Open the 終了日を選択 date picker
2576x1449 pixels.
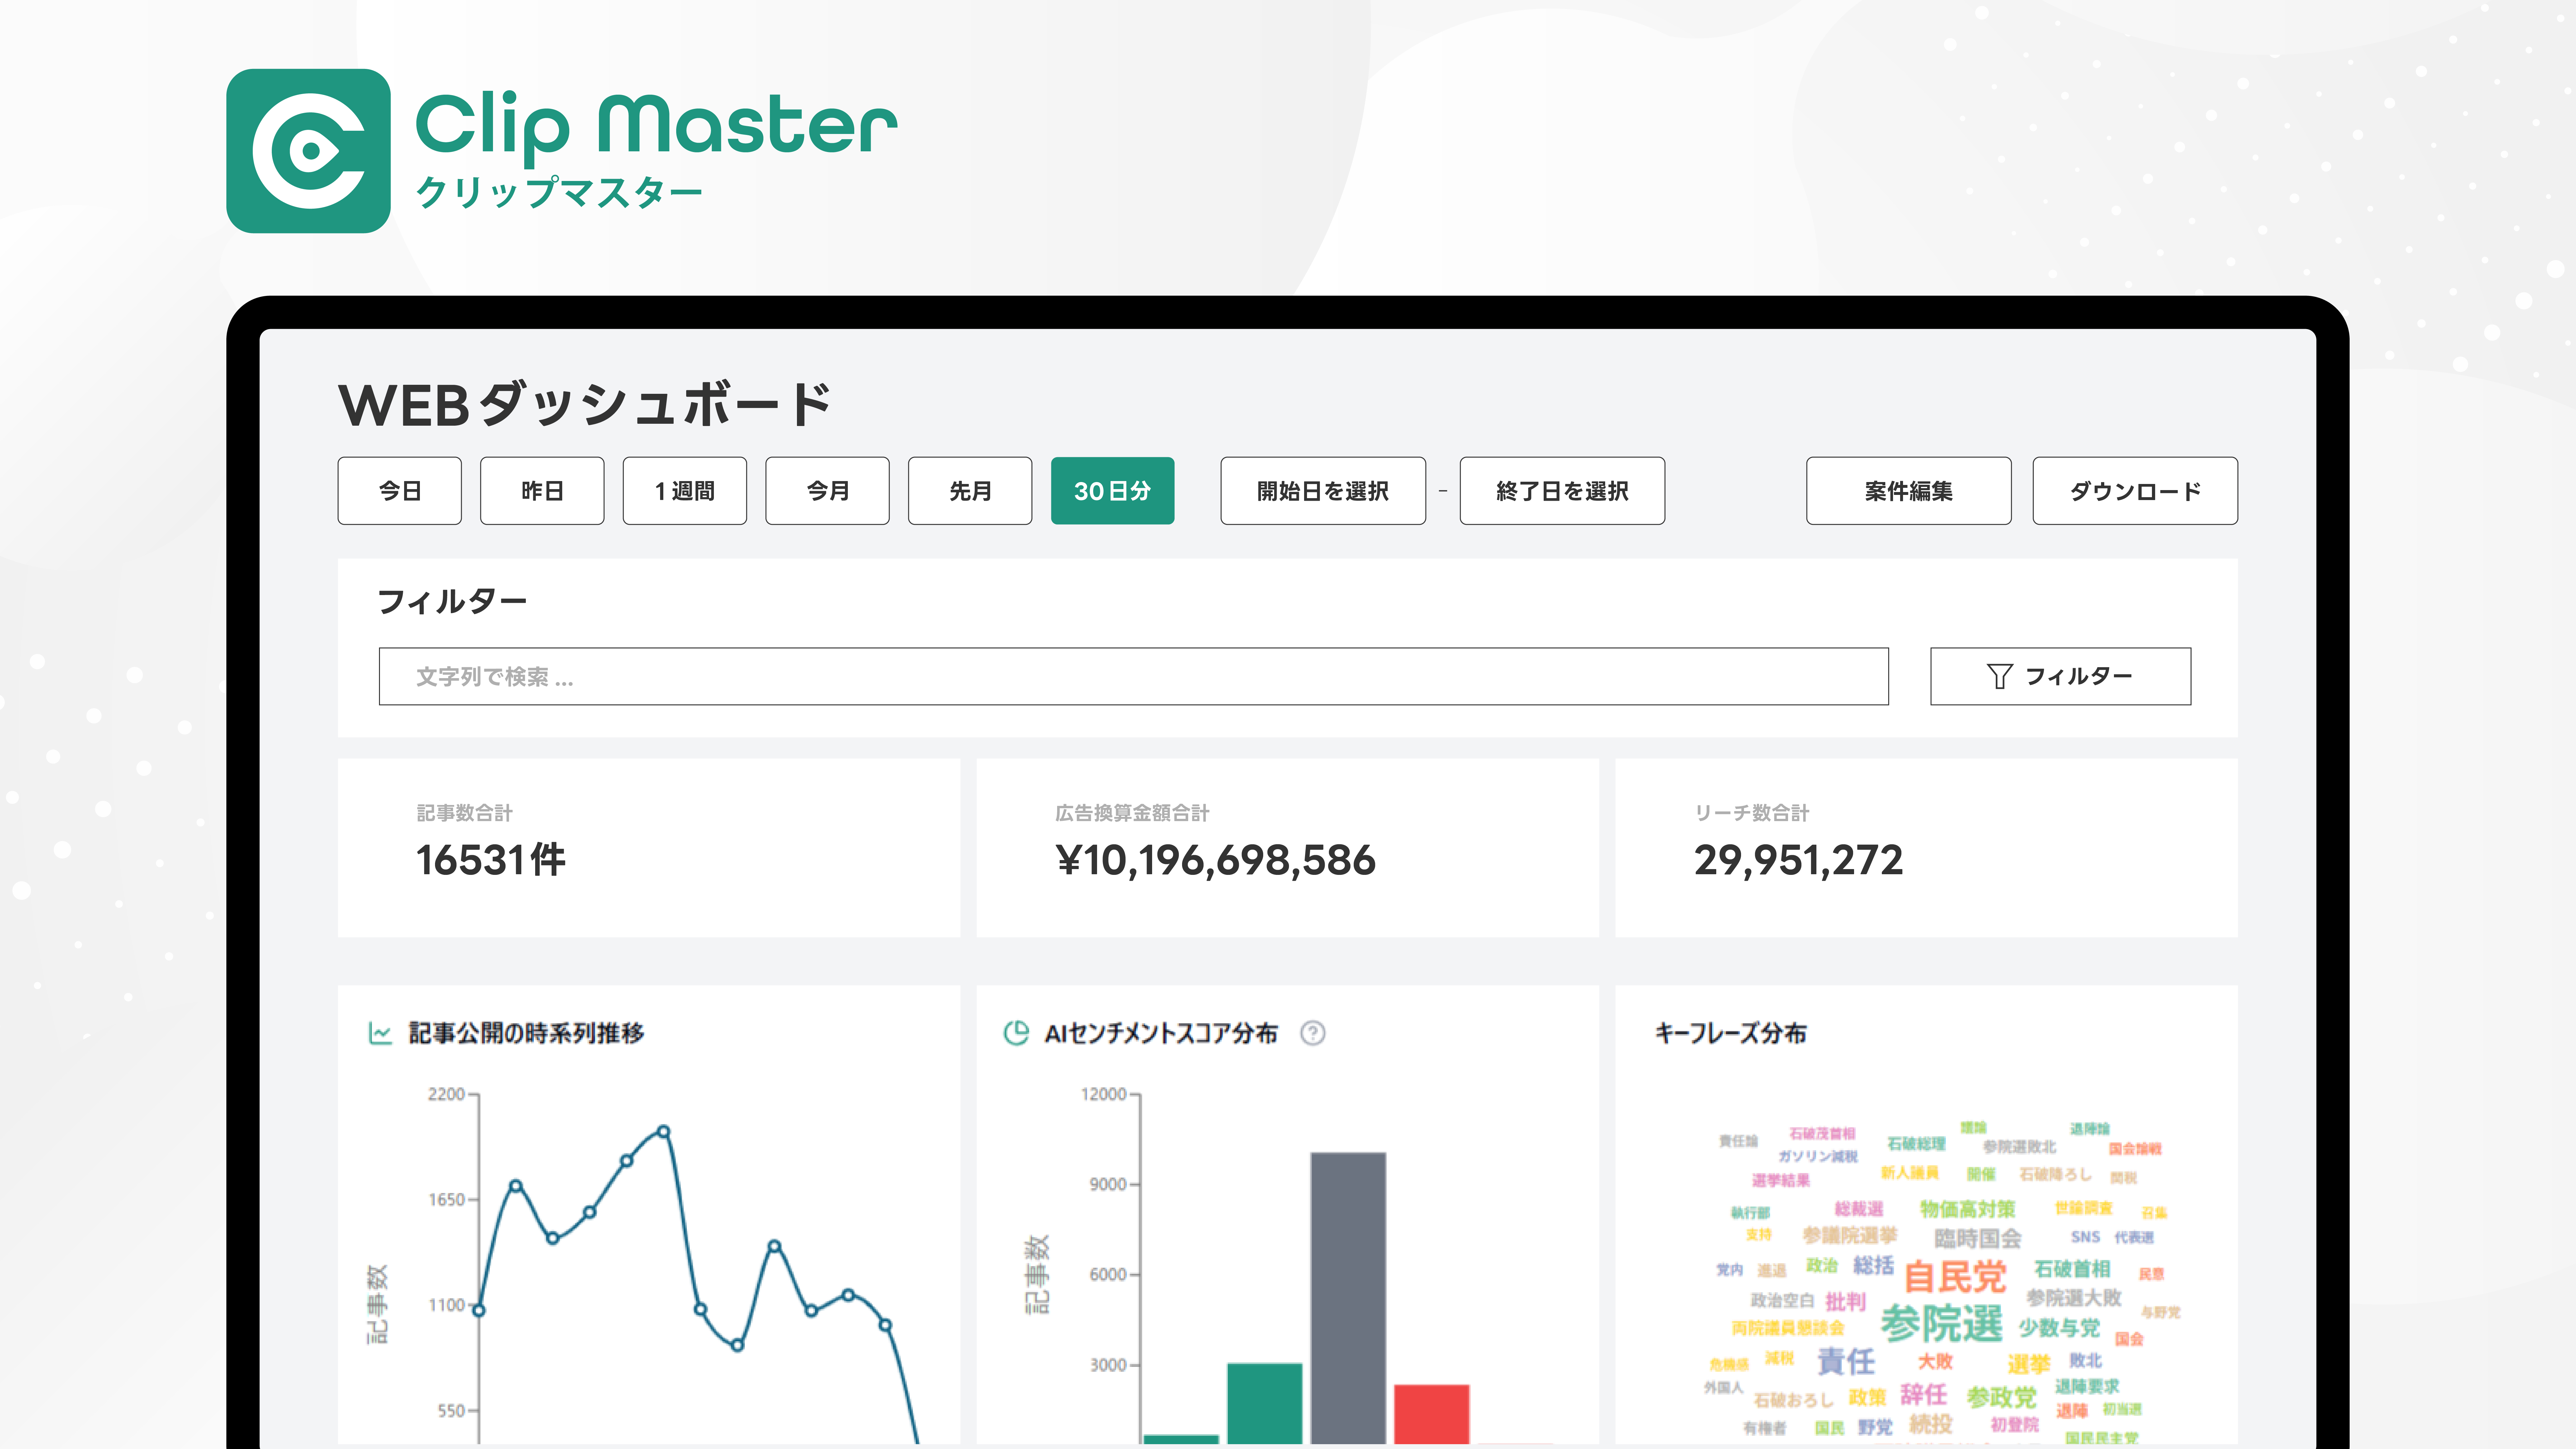[x=1562, y=491]
